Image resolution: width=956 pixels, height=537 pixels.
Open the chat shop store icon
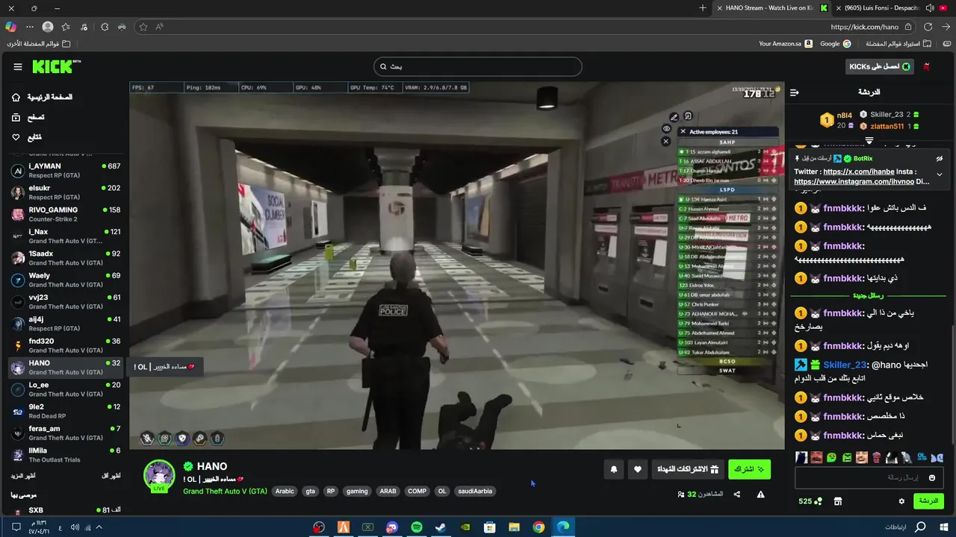[837, 501]
